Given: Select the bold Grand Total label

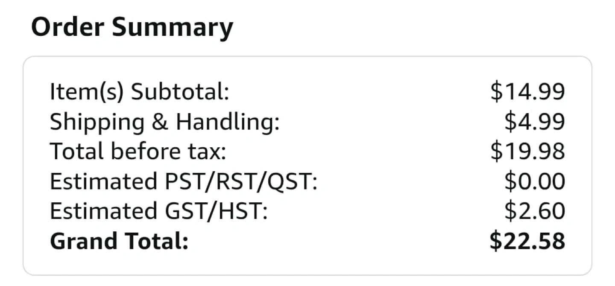Looking at the screenshot, I should point(119,241).
